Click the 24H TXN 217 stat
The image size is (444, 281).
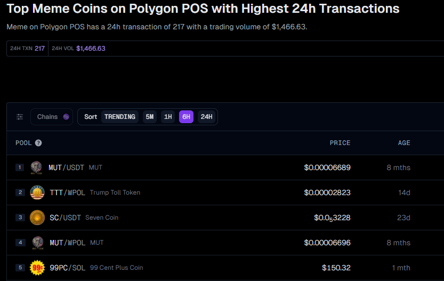point(28,49)
